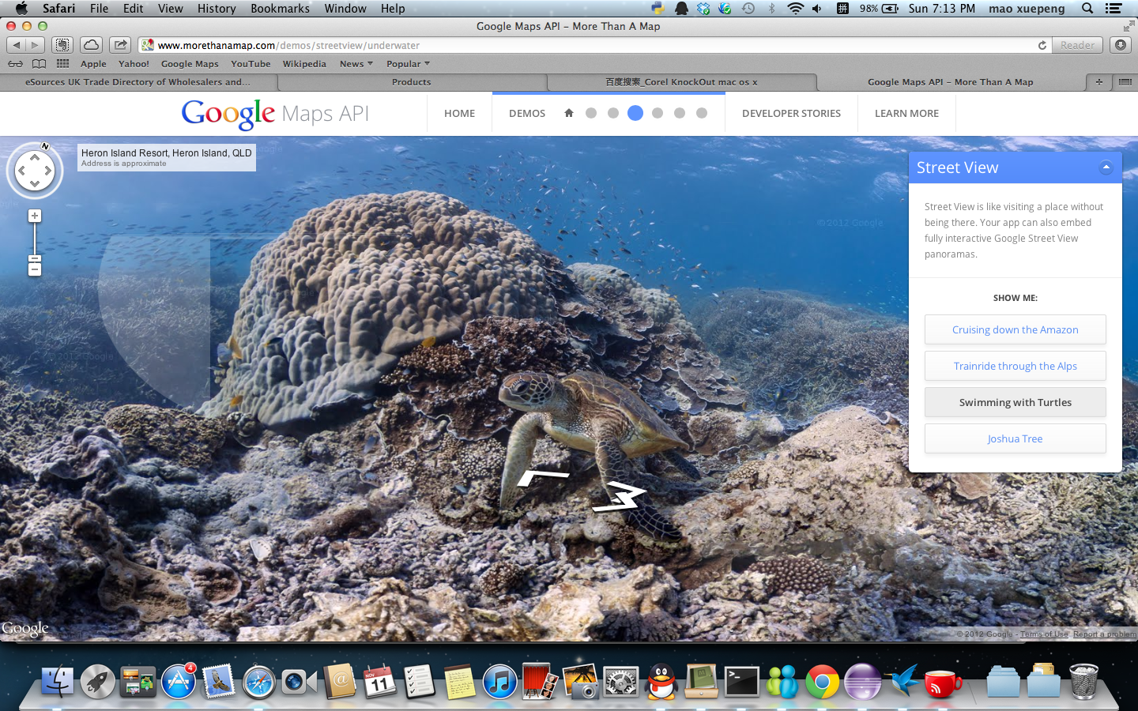Open iTunes from the dock
The width and height of the screenshot is (1138, 711).
tap(499, 681)
